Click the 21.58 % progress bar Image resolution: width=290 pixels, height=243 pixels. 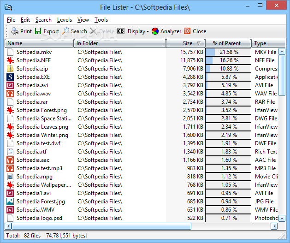tap(228, 52)
